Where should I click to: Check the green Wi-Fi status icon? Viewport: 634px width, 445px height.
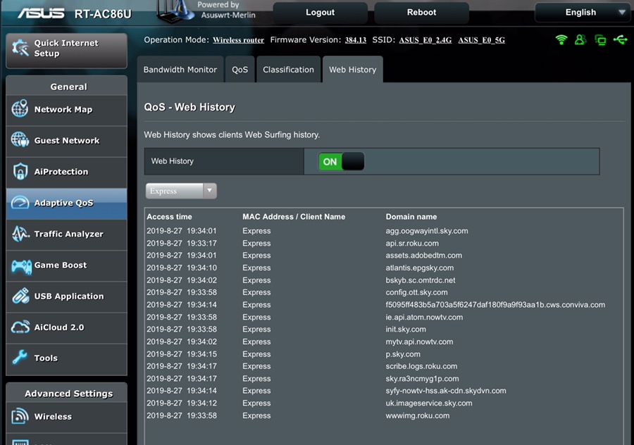[561, 39]
